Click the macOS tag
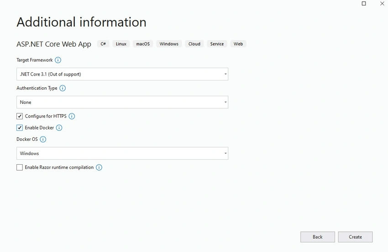 pos(143,44)
